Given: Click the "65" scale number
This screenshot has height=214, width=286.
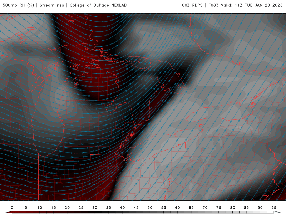Looking at the screenshot, I should pyautogui.click(x=191, y=208).
